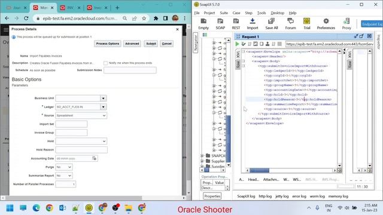
Task: Click the Endpoint Explorer button
Action: click(372, 24)
